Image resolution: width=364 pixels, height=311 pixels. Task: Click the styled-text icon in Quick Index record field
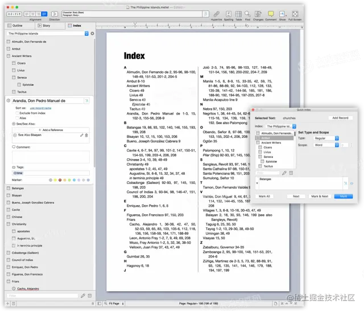345,183
